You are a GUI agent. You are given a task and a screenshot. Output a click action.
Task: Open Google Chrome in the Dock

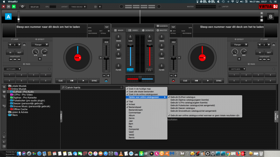[x=228, y=154]
